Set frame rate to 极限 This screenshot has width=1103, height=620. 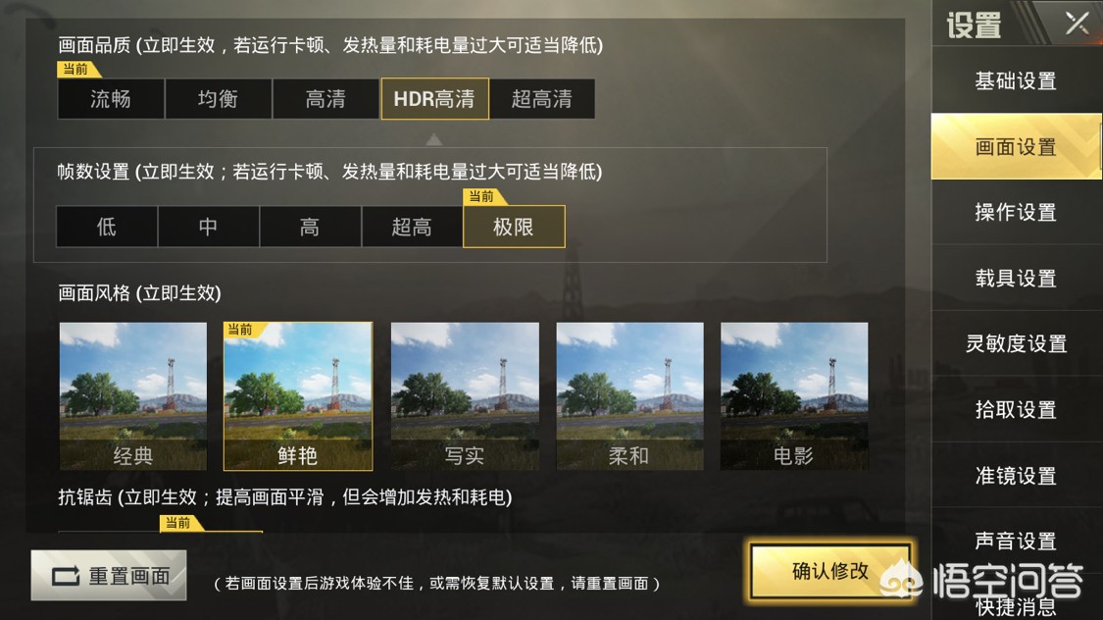514,227
